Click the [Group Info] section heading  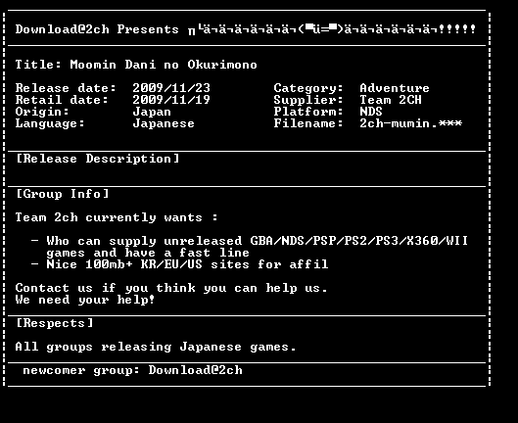click(x=63, y=194)
